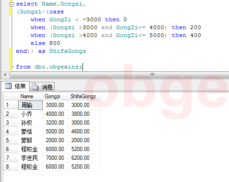Select the cell containing 李世民
The image size is (229, 182).
[x=30, y=158]
